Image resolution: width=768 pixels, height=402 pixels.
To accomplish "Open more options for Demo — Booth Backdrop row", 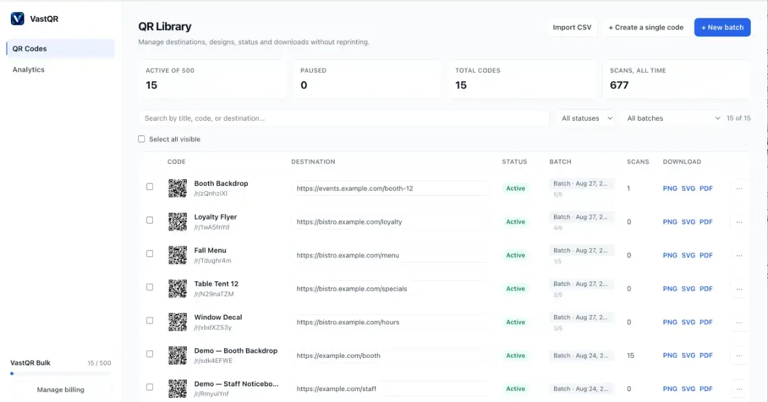I will pyautogui.click(x=739, y=355).
